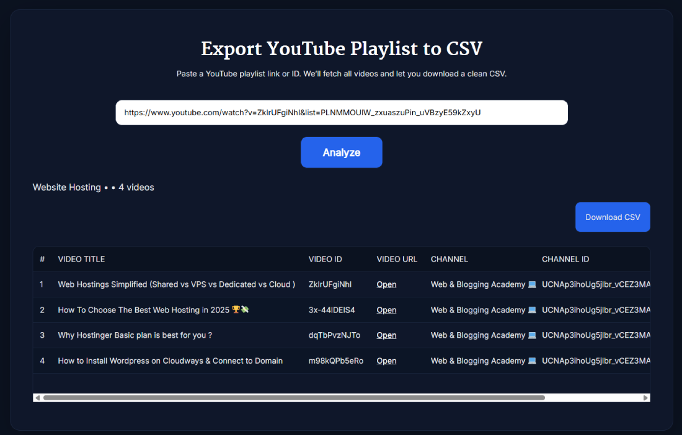The width and height of the screenshot is (682, 435).
Task: Click the horizontal scrollbar thumb
Action: (294, 398)
